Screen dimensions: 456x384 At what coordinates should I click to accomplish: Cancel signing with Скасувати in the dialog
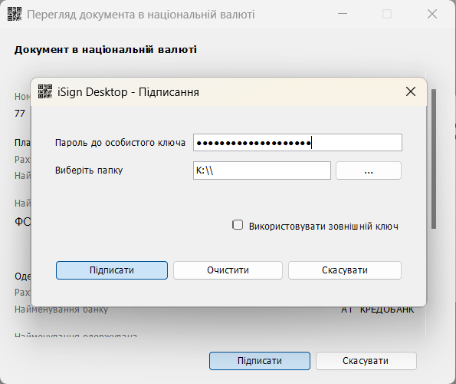pos(345,270)
